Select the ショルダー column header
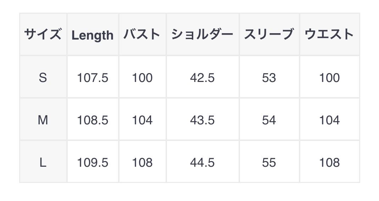The height and width of the screenshot is (201, 379). [x=202, y=35]
